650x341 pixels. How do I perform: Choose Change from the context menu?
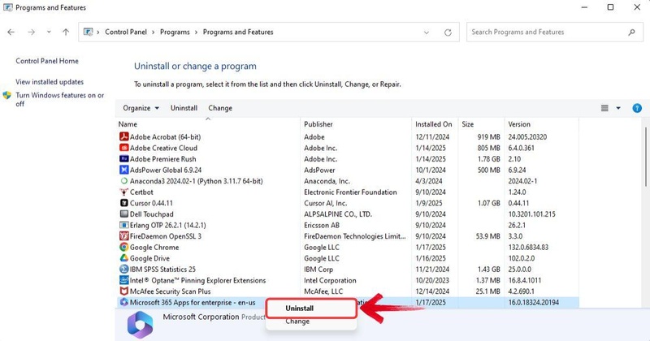(x=297, y=322)
